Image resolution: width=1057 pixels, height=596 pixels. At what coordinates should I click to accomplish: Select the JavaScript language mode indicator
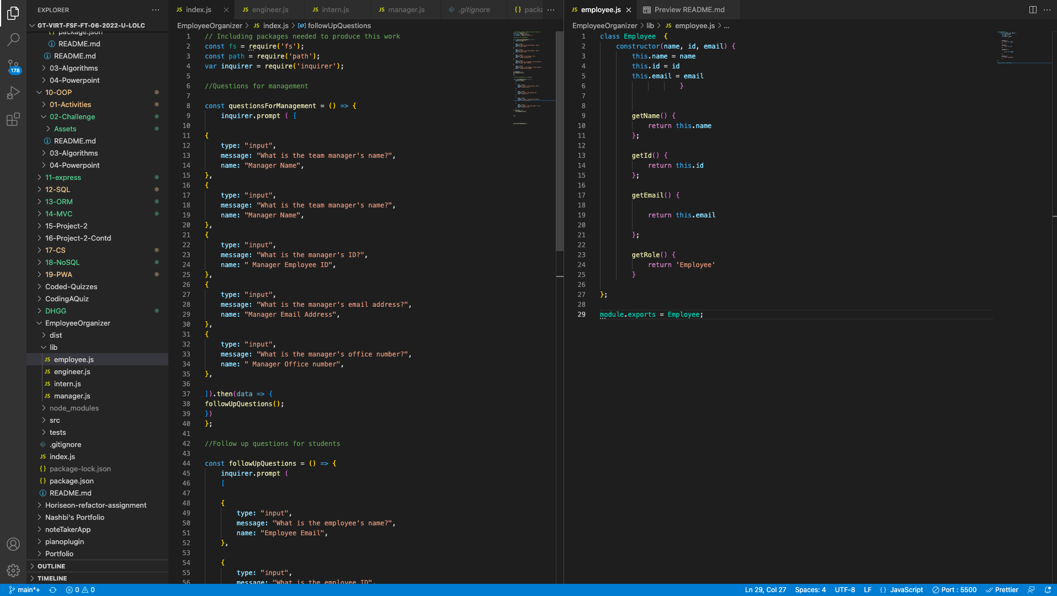point(907,589)
